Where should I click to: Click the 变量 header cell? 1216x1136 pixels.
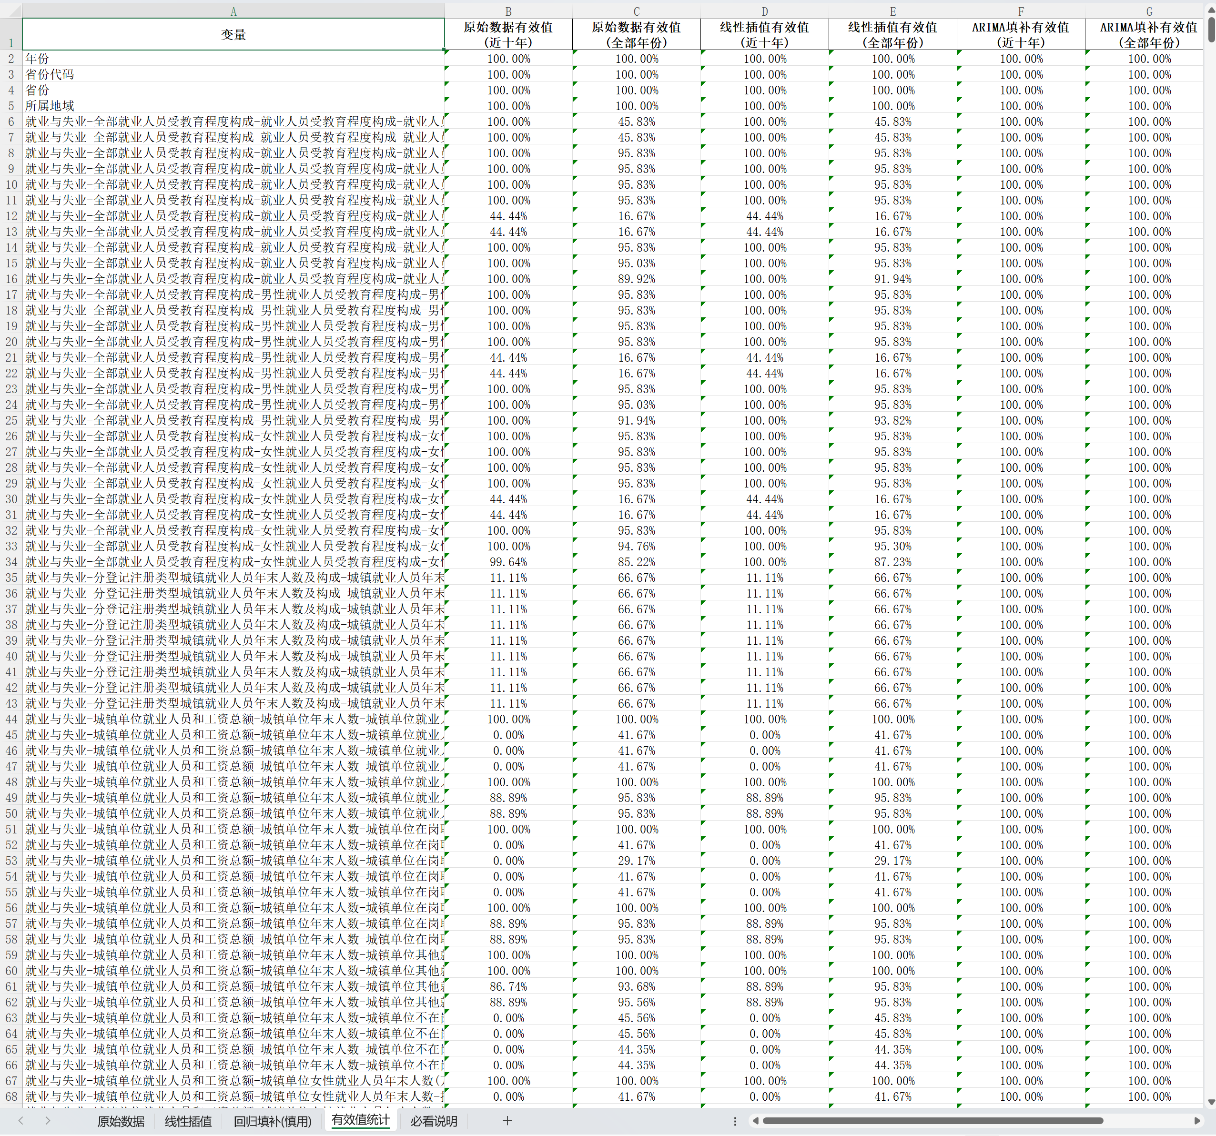[x=233, y=35]
